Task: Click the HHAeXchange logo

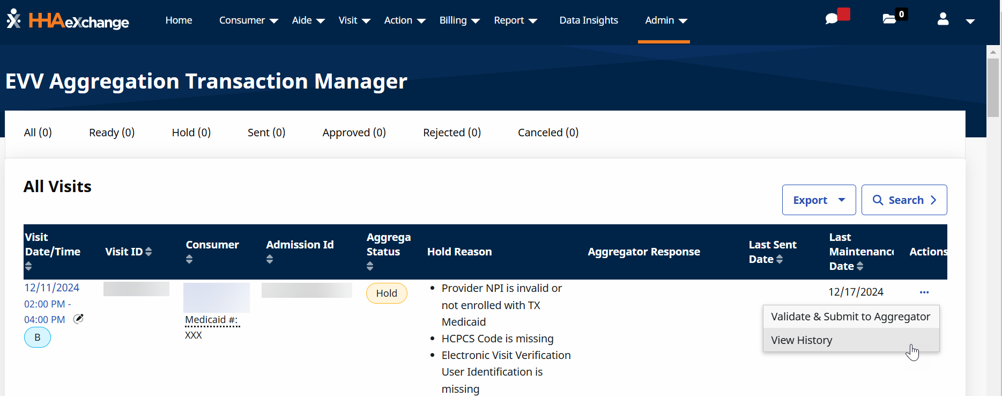Action: [x=68, y=20]
